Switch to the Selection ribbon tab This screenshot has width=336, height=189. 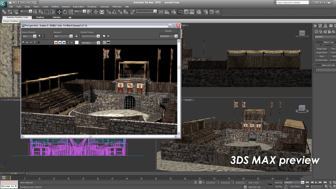coord(56,17)
